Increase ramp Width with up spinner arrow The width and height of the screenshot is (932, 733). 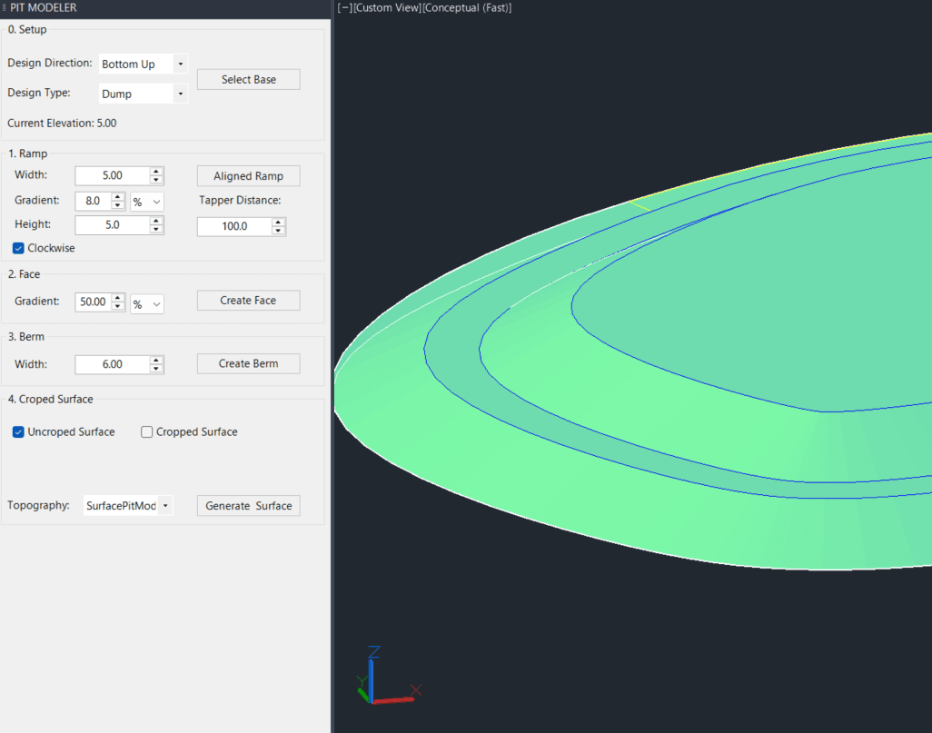tap(157, 172)
